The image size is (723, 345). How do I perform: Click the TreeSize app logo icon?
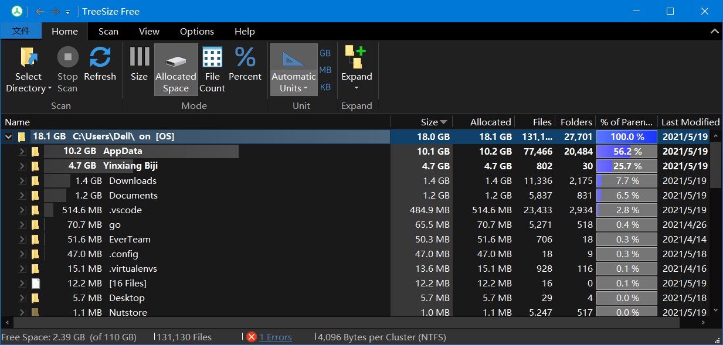click(16, 12)
